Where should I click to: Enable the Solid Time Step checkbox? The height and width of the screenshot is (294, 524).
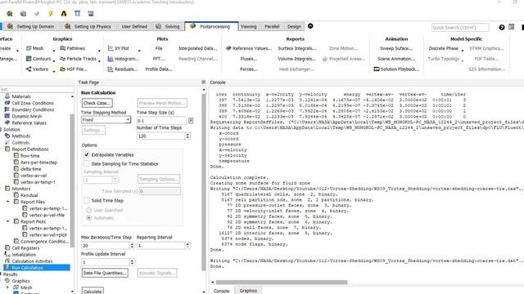(x=87, y=200)
